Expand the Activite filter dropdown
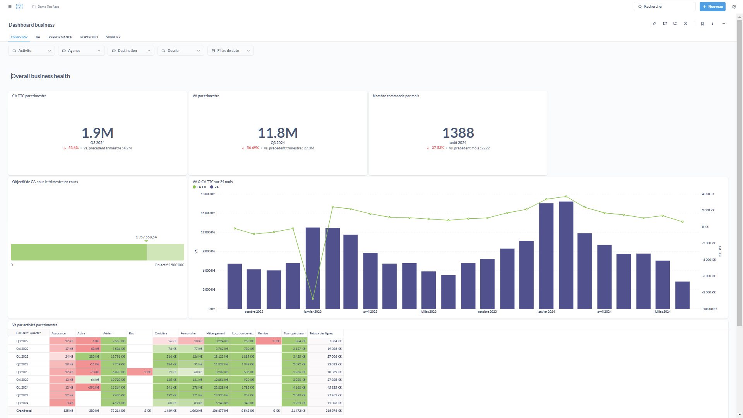Viewport: 743px width, 418px height. tap(32, 51)
